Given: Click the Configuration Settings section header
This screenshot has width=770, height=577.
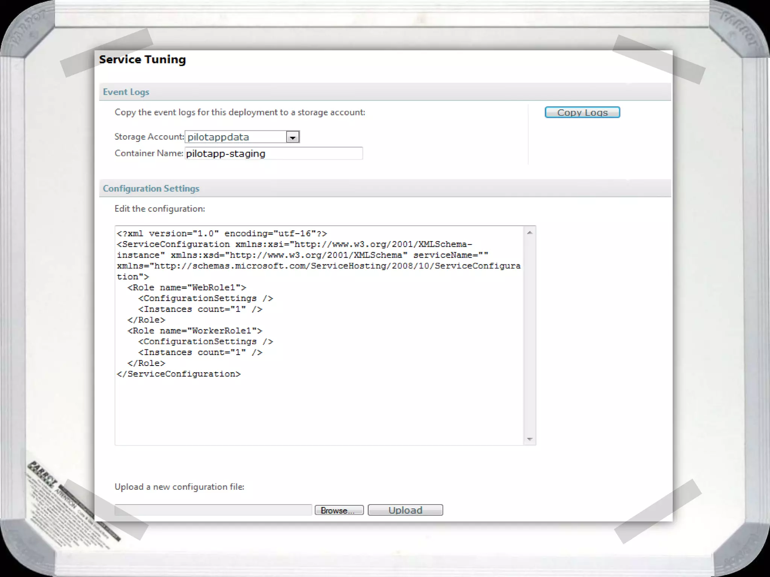Looking at the screenshot, I should point(151,189).
